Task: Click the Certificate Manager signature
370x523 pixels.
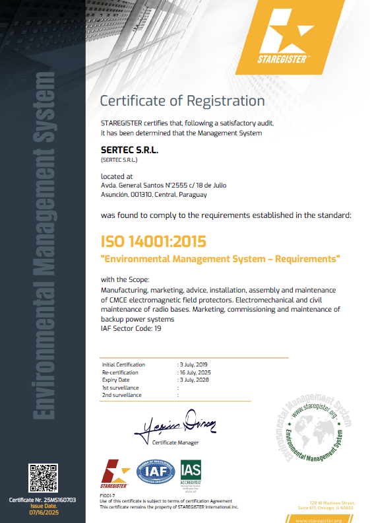Action: (x=175, y=425)
